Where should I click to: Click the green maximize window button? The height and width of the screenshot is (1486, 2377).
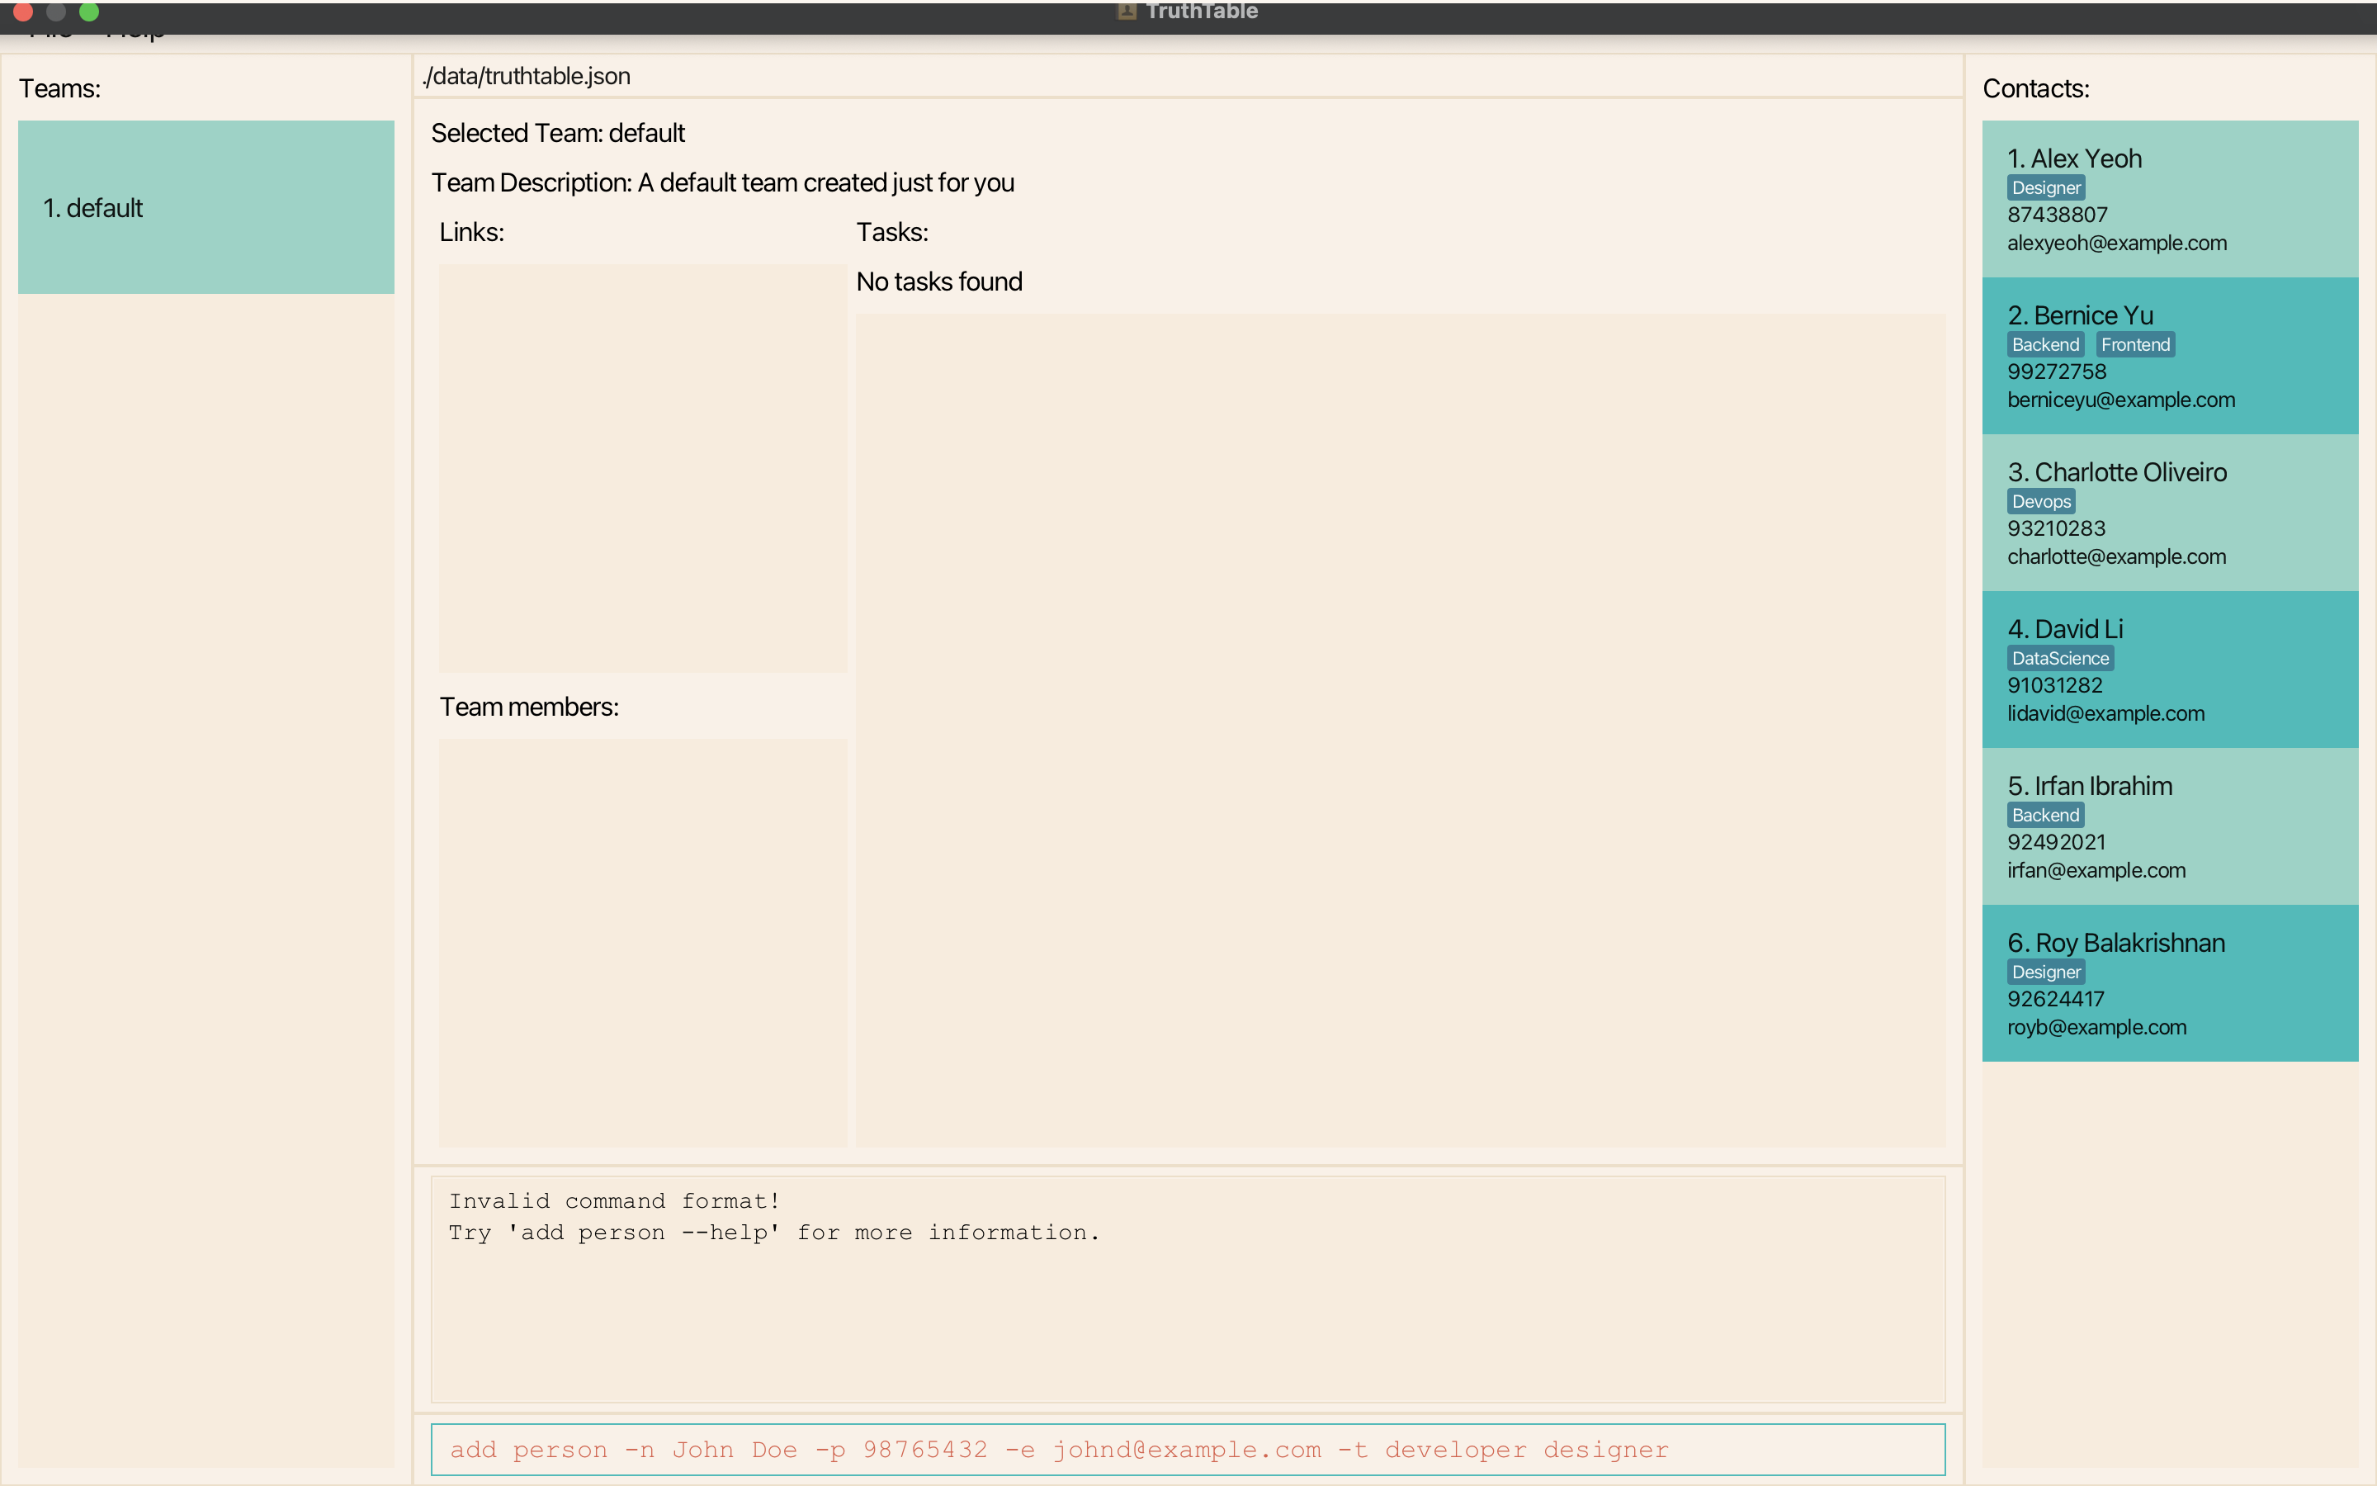point(88,11)
